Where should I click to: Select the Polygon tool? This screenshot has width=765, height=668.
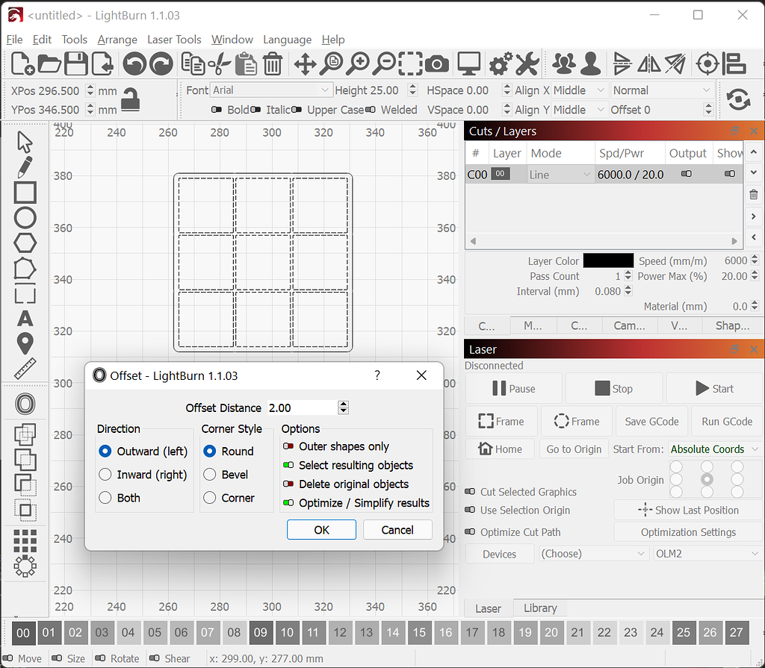click(25, 242)
